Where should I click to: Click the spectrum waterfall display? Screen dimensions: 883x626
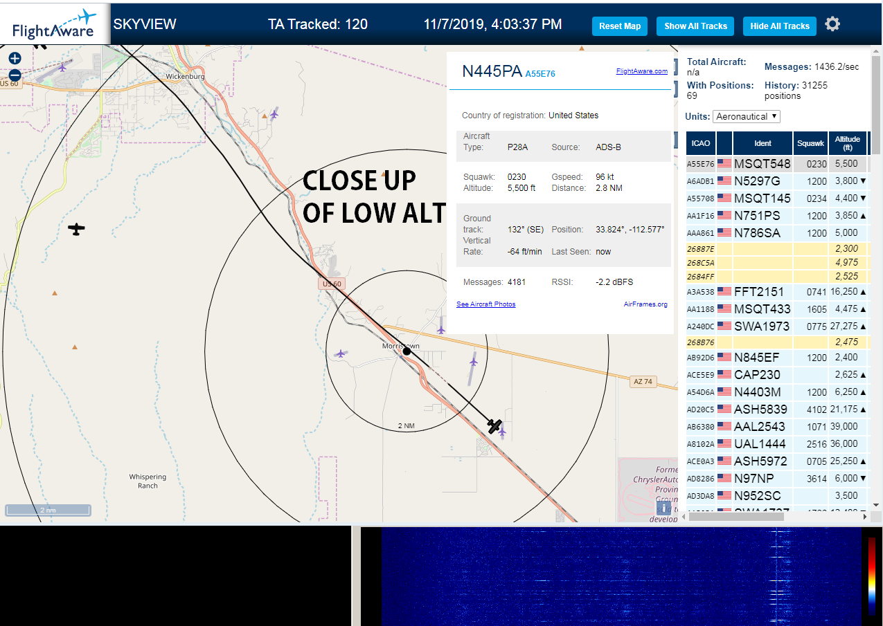[620, 576]
